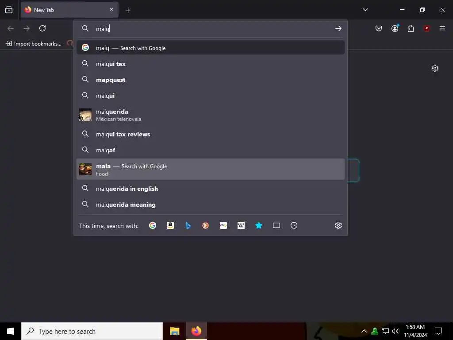Search bookmarks with star icon
453x340 pixels.
click(x=259, y=225)
